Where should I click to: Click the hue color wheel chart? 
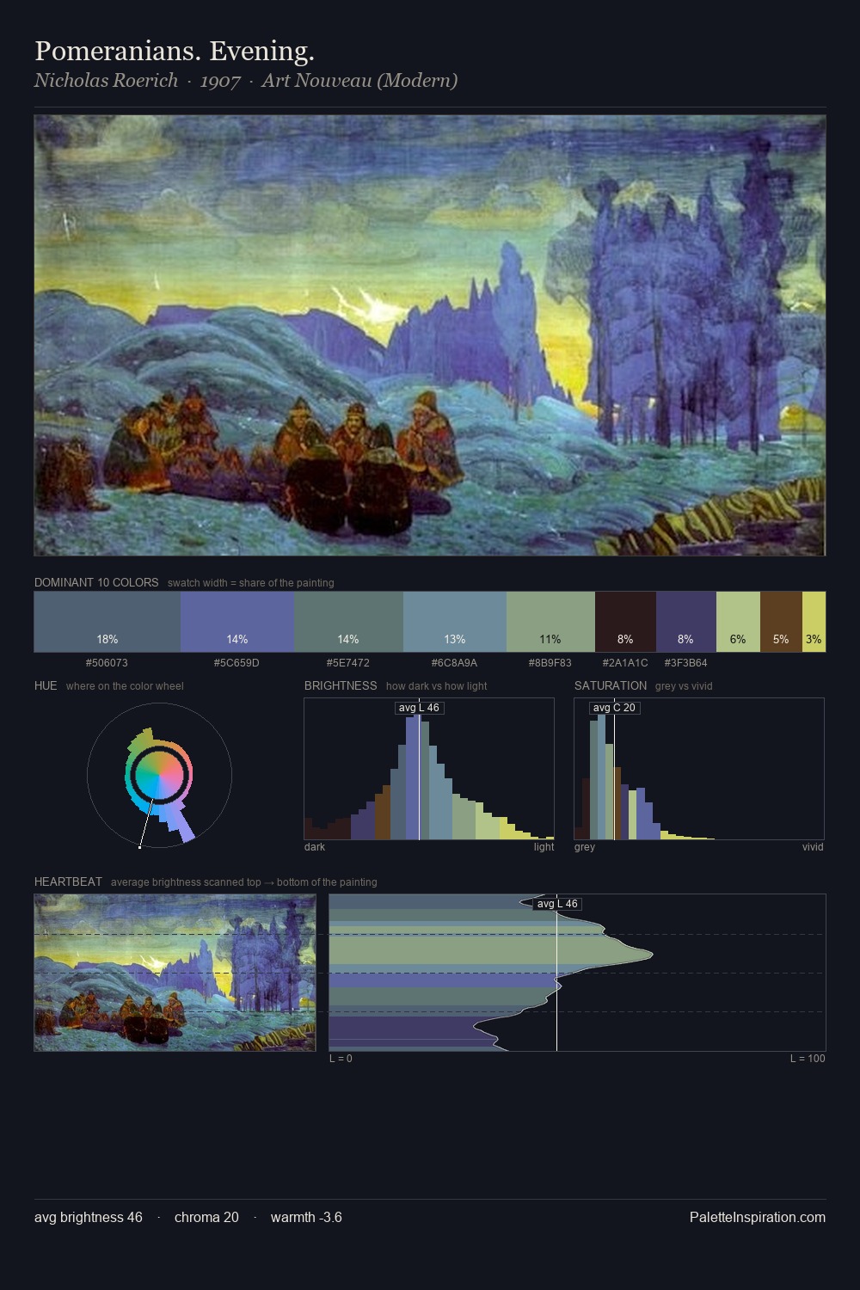[x=159, y=776]
